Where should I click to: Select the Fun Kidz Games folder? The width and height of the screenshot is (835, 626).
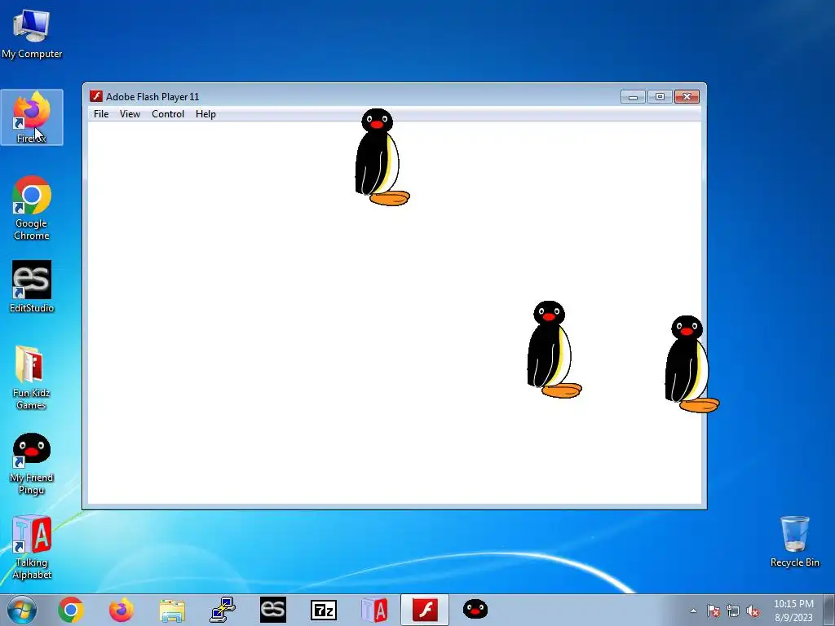click(31, 377)
